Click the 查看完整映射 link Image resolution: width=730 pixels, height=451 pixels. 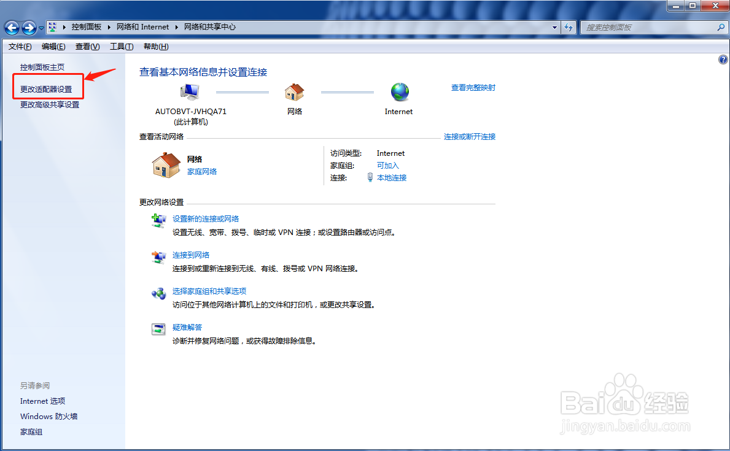[x=473, y=88]
